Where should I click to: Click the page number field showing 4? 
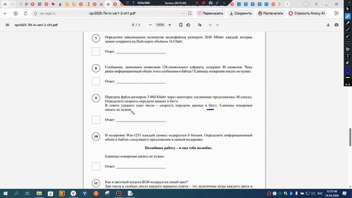click(x=133, y=25)
